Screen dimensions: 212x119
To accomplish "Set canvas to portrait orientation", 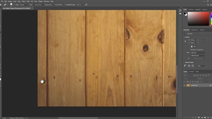I will point(192,46).
